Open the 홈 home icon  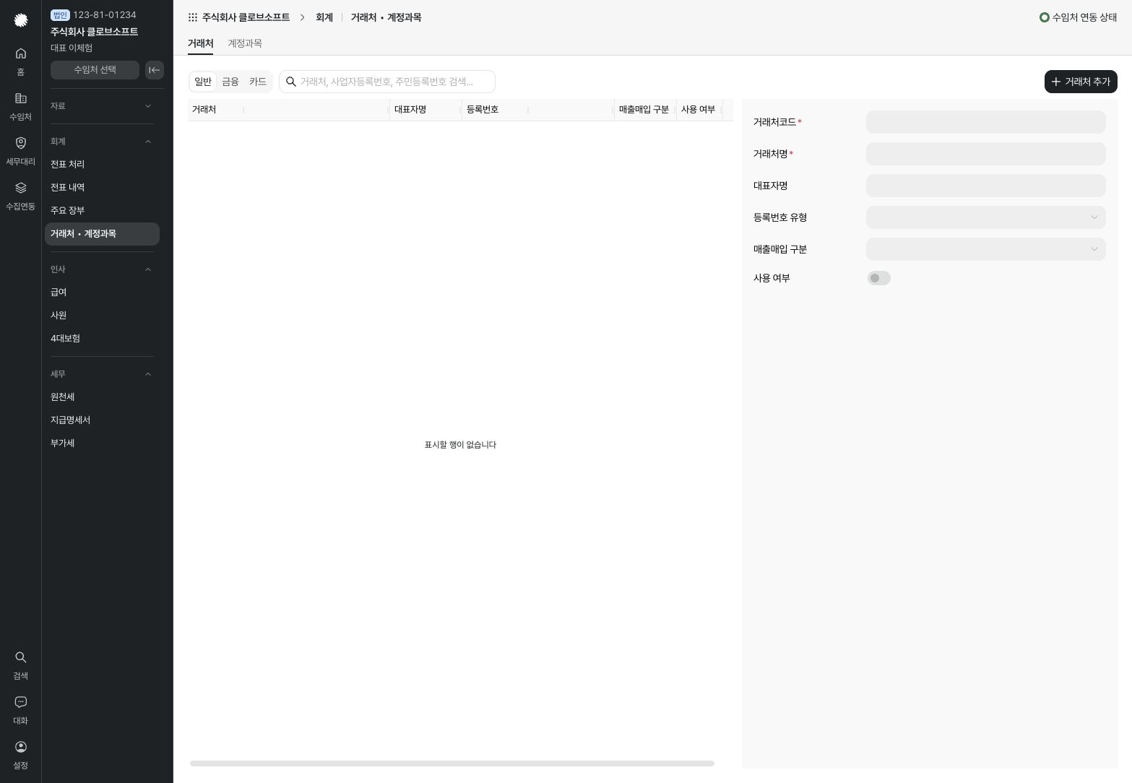20,53
